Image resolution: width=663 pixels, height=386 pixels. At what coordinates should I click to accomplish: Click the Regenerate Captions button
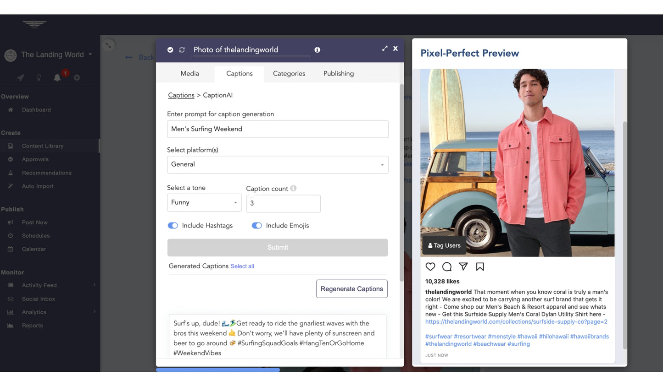351,289
